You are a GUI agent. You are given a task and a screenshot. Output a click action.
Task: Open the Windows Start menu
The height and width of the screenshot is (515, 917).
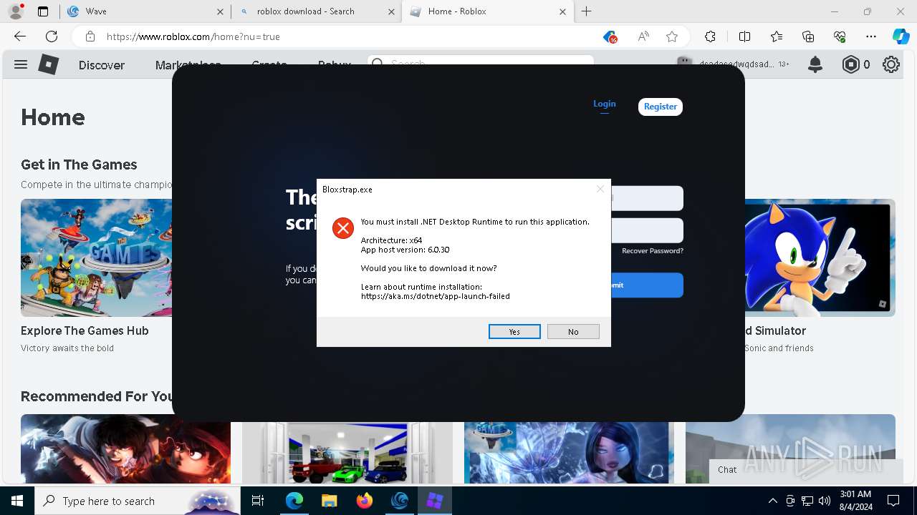point(17,501)
